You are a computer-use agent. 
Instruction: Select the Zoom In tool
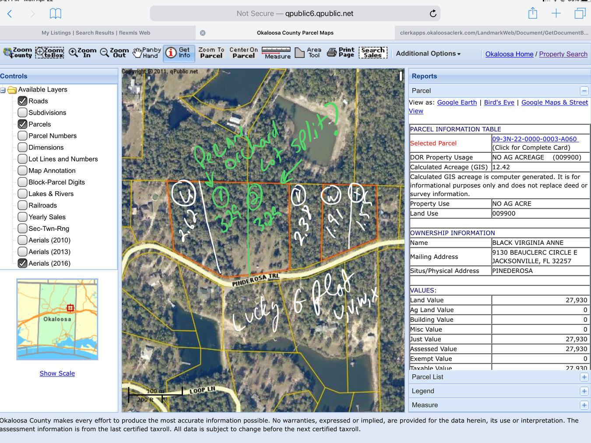(x=82, y=53)
